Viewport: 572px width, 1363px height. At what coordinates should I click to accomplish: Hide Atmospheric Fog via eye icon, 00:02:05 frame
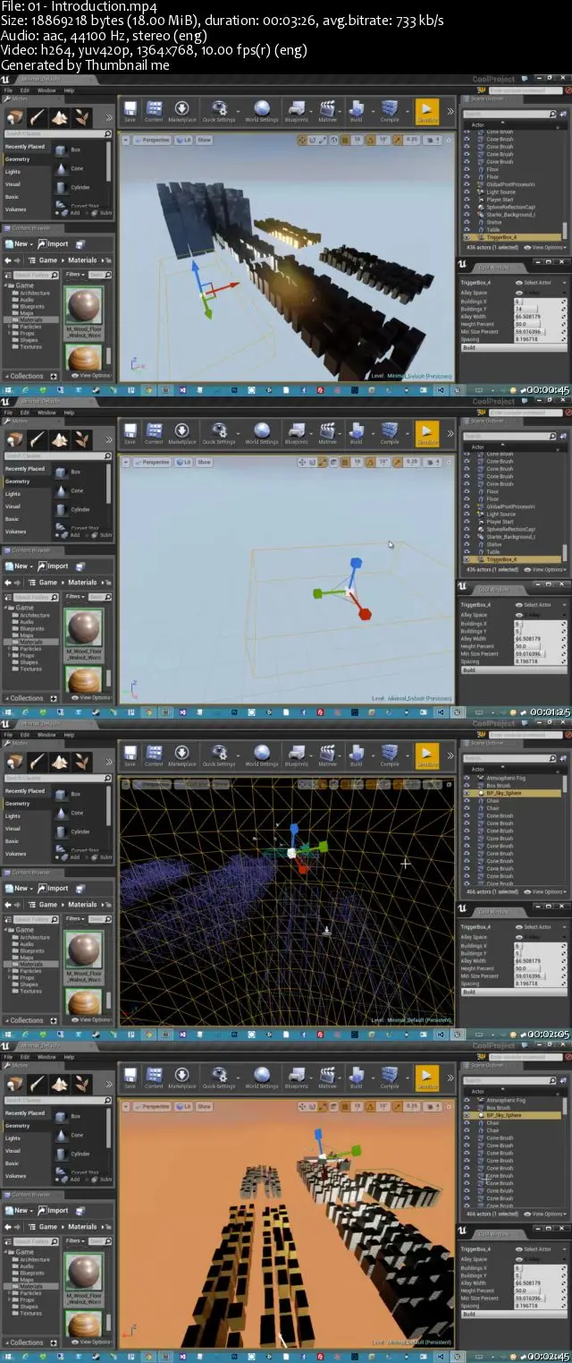pos(467,778)
